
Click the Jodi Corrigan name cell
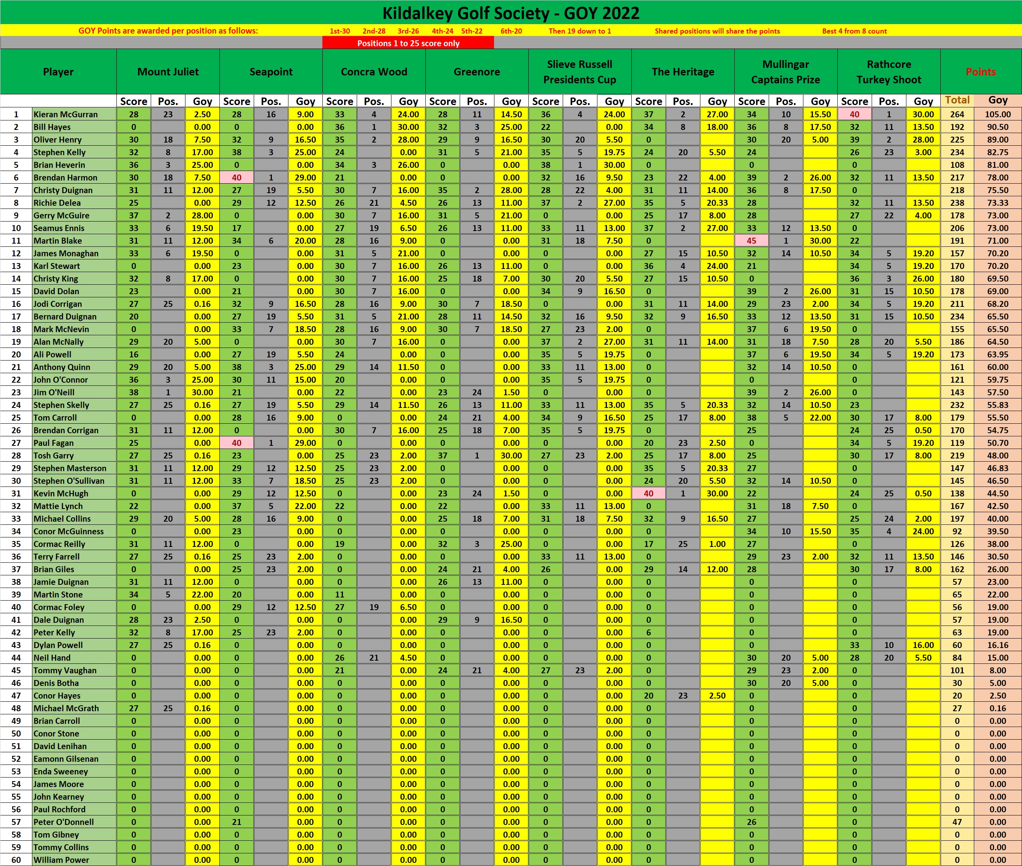coord(74,304)
